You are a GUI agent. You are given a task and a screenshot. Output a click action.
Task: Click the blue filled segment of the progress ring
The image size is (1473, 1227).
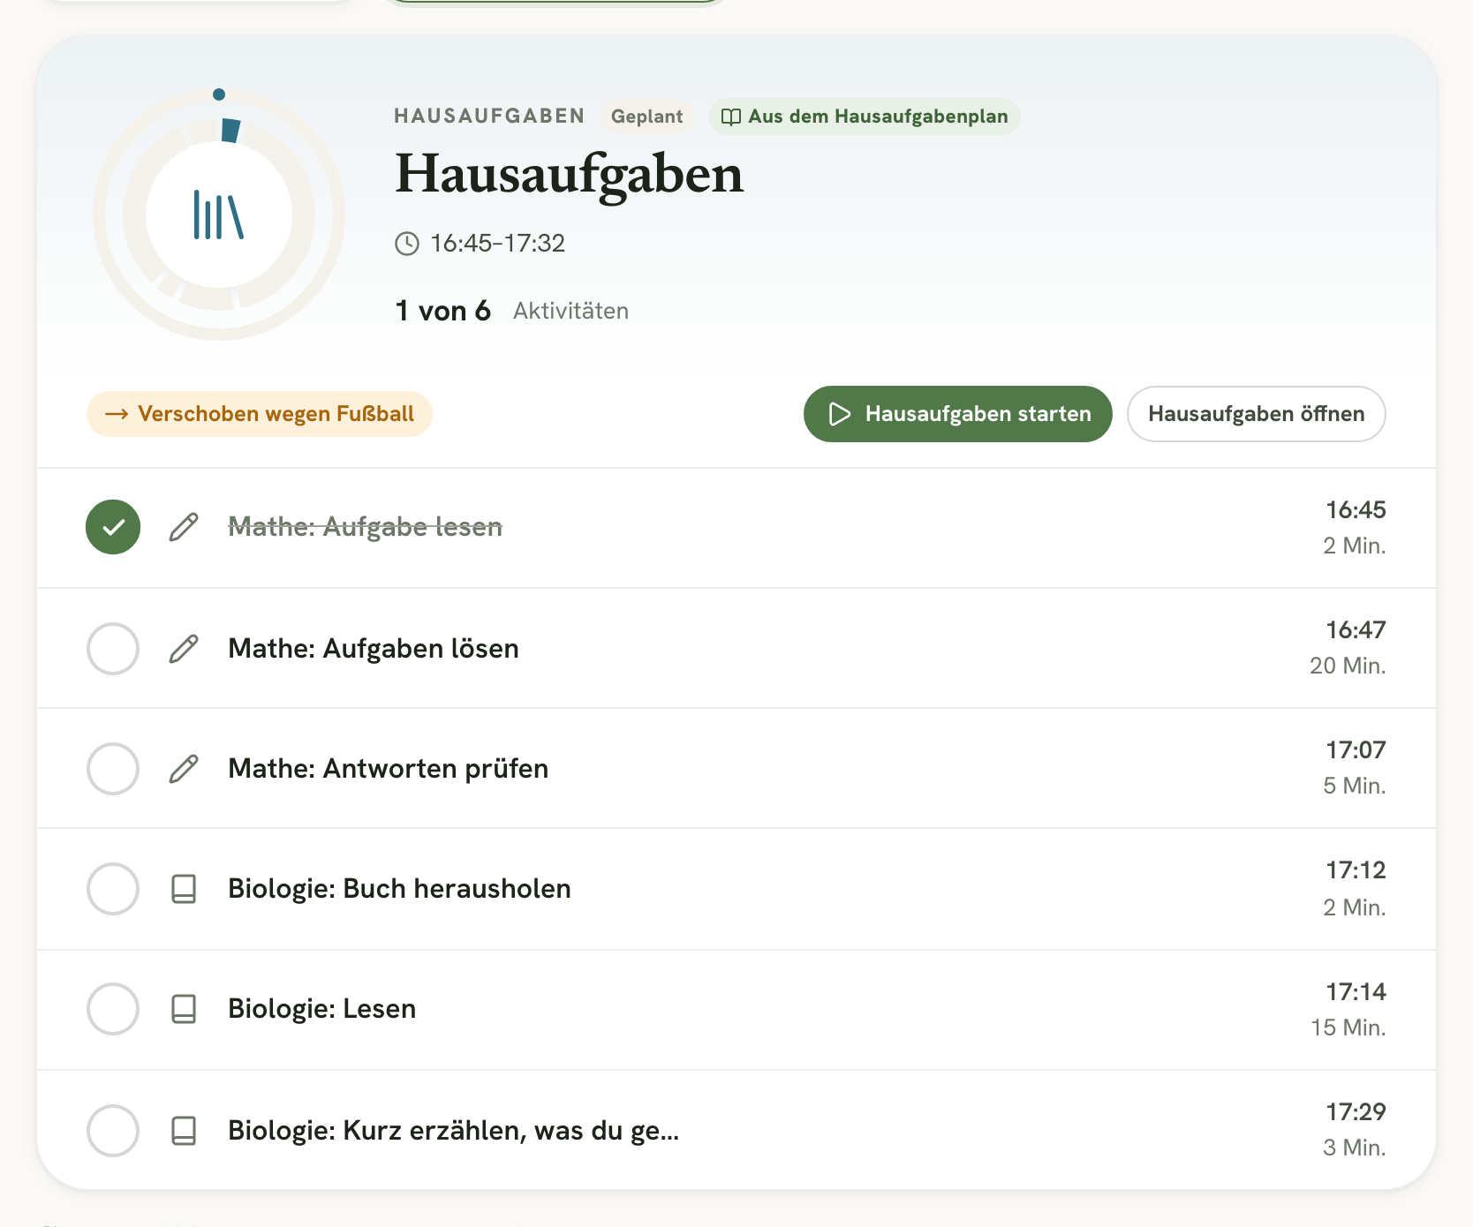click(230, 131)
